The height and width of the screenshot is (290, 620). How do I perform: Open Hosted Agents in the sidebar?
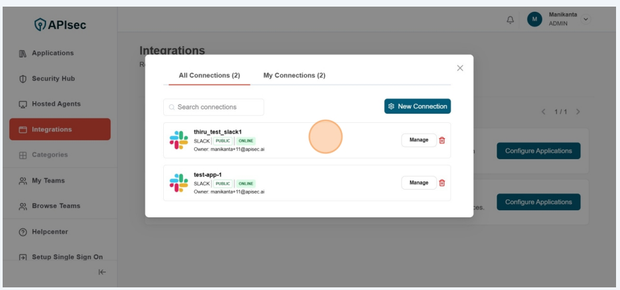pos(56,104)
